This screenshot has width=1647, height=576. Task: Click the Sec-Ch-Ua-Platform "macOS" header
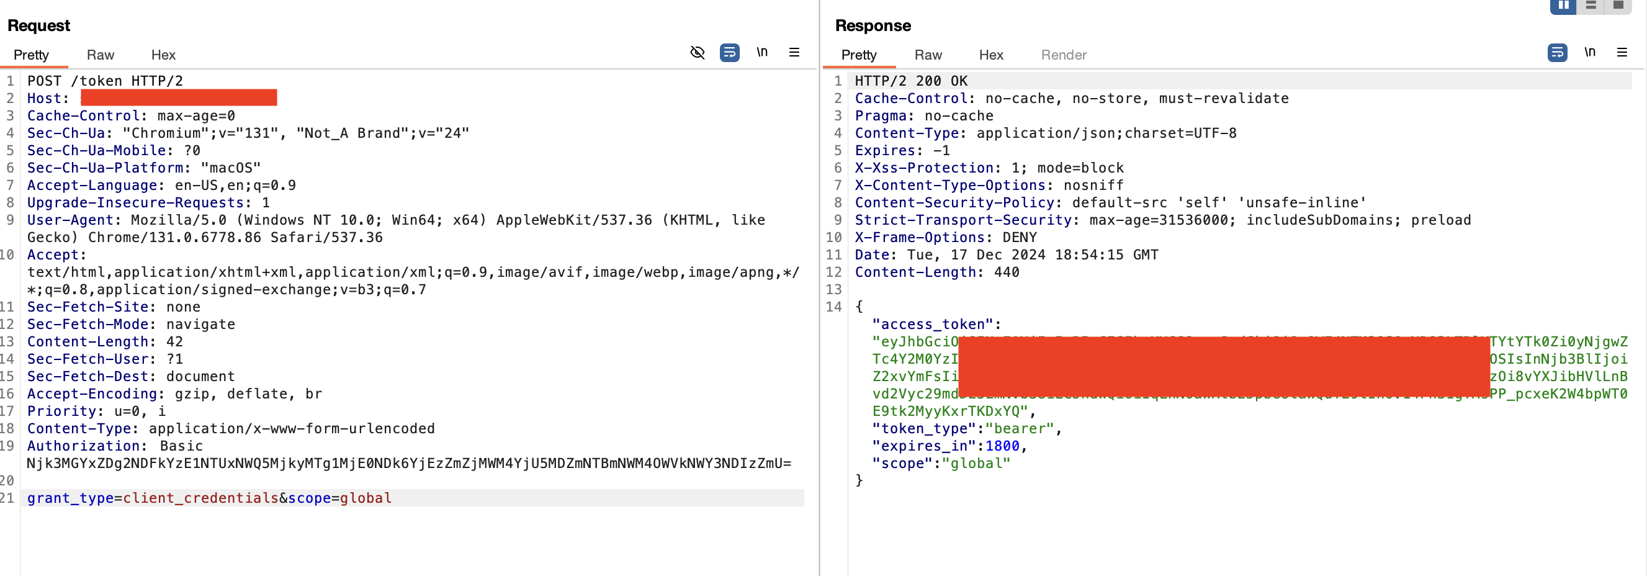click(x=144, y=168)
